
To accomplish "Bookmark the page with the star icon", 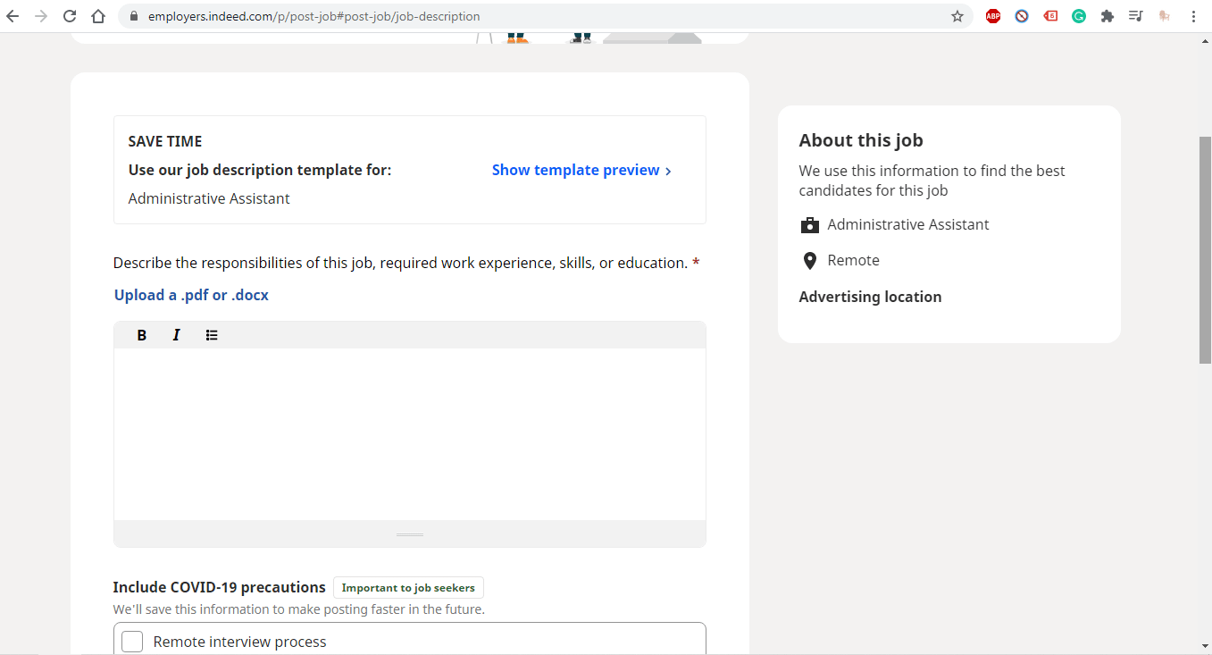I will coord(957,15).
